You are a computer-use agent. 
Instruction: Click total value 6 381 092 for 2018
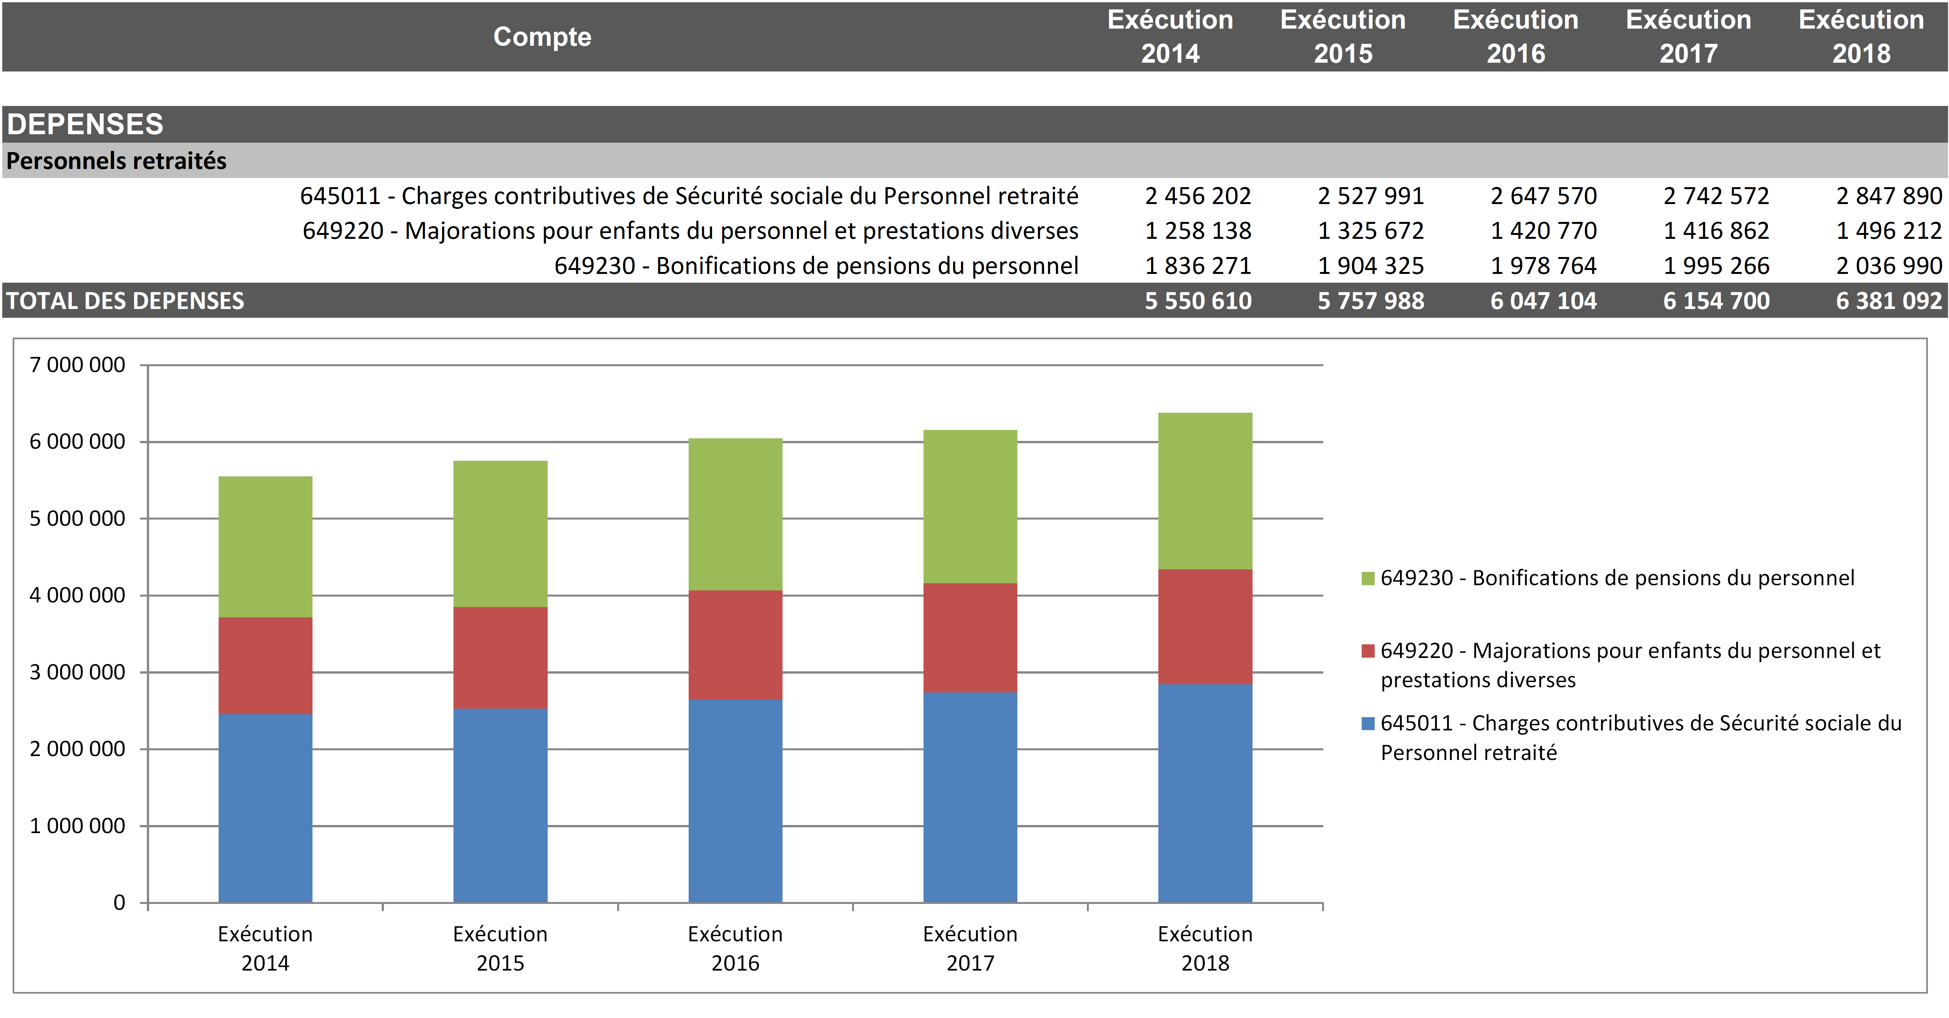pyautogui.click(x=1889, y=301)
